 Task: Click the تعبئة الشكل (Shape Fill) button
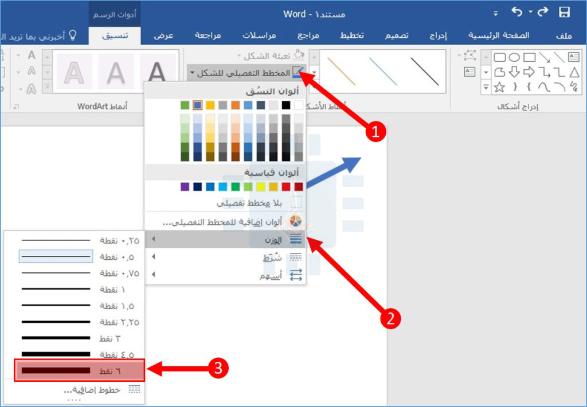[271, 56]
